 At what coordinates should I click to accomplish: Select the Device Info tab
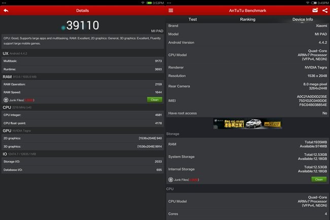click(x=303, y=19)
